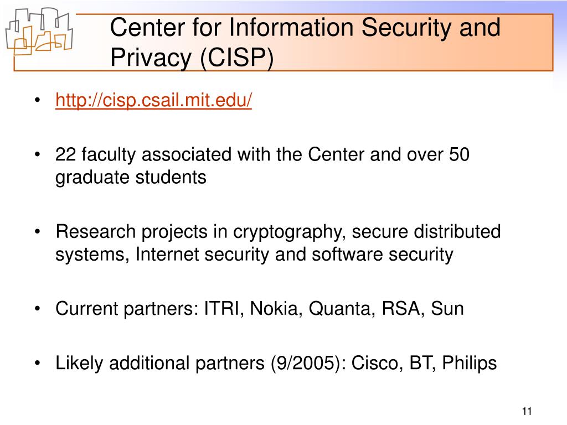Click slide number 11
567x425 pixels.
[527, 411]
